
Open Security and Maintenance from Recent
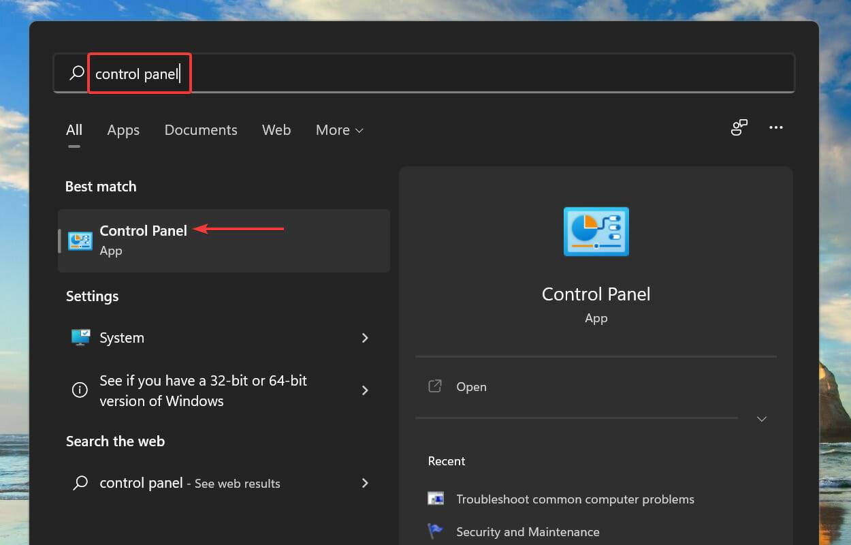click(528, 531)
